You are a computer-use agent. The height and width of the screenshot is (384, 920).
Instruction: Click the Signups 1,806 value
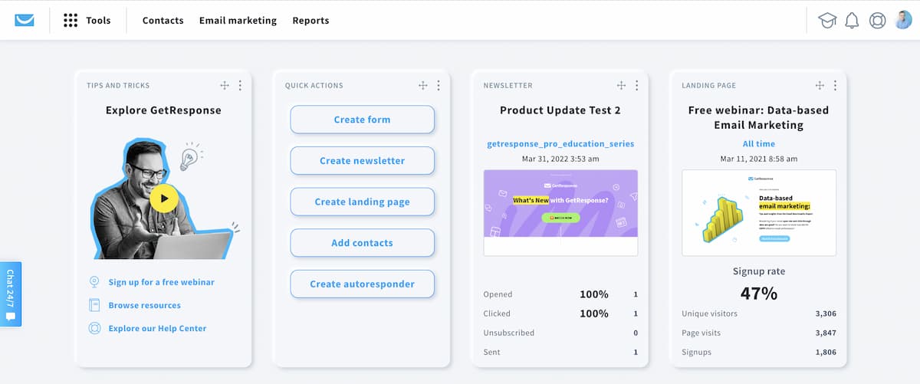click(x=825, y=353)
